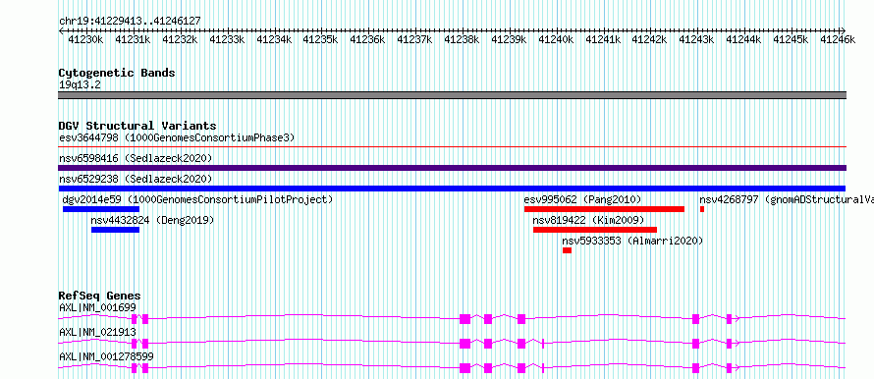Screen dimensions: 874x379
Task: Select the 19q13.2 band label
Action: (80, 85)
